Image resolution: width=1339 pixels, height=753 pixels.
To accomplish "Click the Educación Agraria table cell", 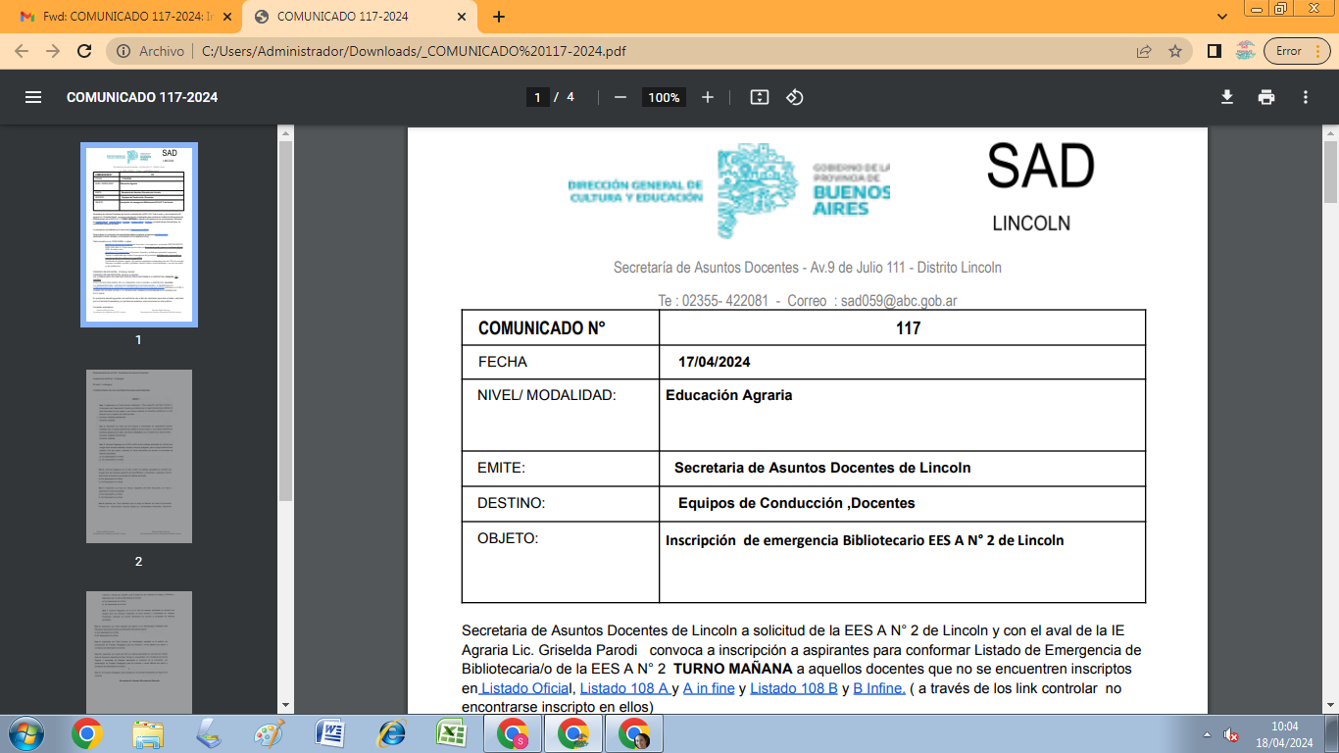I will pos(902,415).
